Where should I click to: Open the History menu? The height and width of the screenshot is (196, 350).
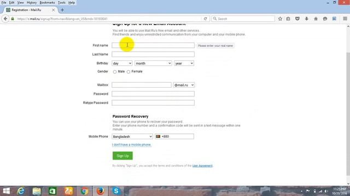pos(32,3)
